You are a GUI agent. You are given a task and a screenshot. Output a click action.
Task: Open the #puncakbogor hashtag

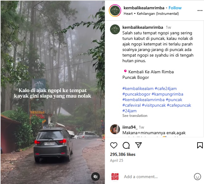pos(136,94)
